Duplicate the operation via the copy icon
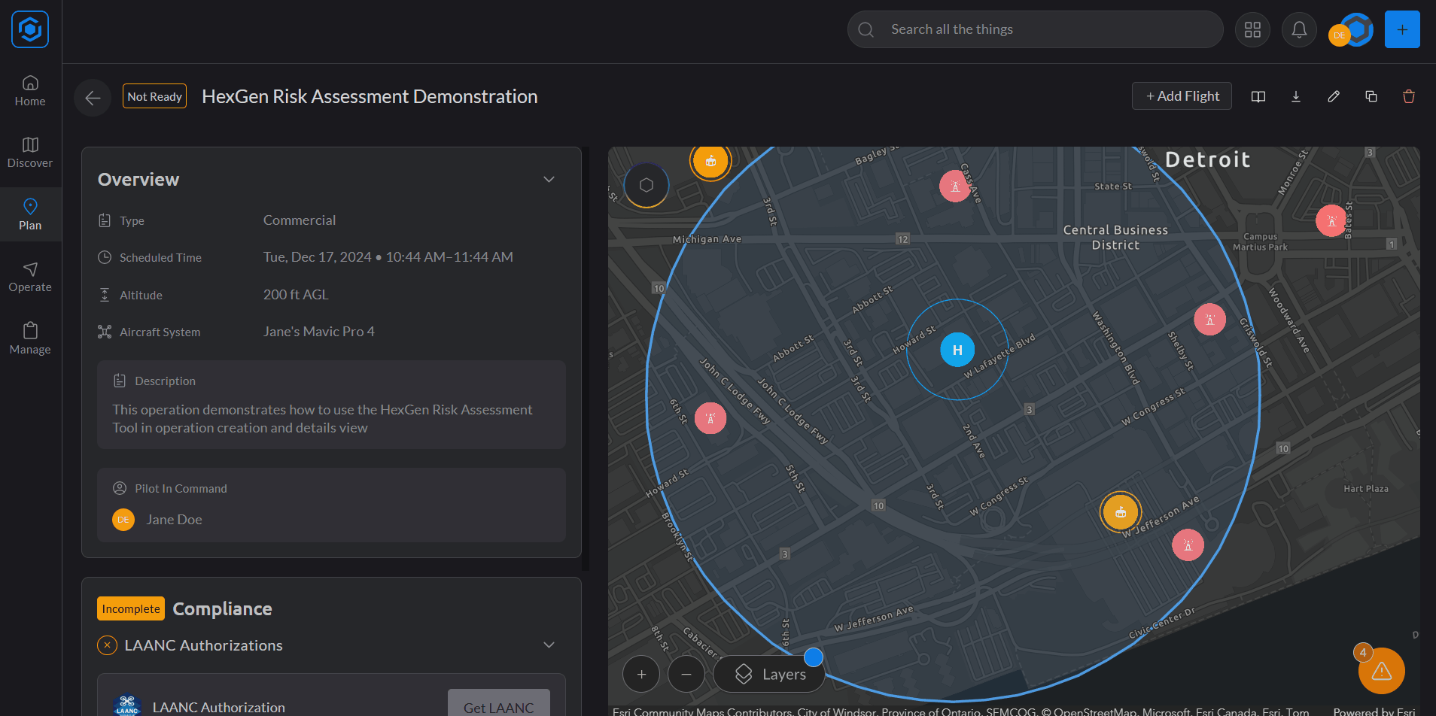Screen dimensions: 1436x716 pos(1371,96)
